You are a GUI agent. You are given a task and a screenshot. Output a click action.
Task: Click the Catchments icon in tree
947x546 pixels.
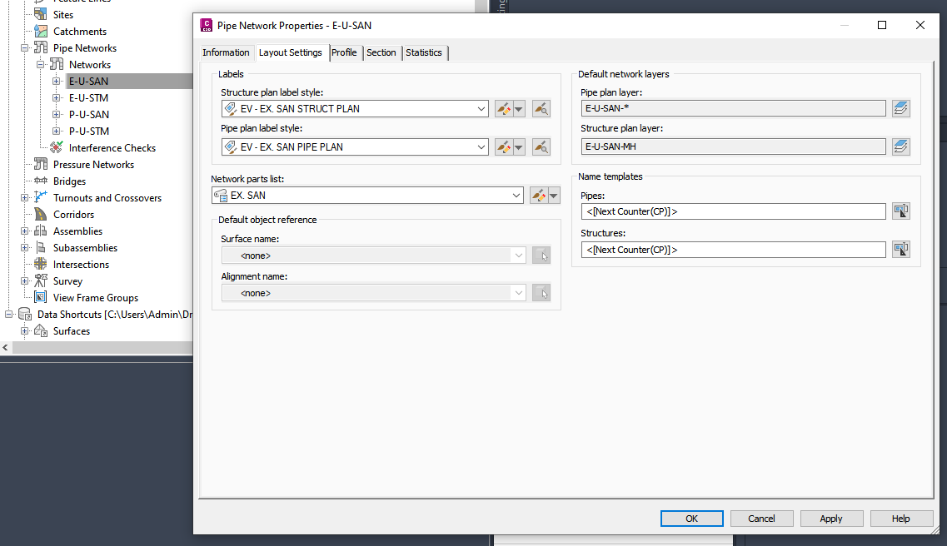point(41,31)
